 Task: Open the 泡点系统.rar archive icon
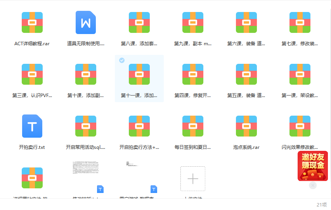pyautogui.click(x=246, y=126)
